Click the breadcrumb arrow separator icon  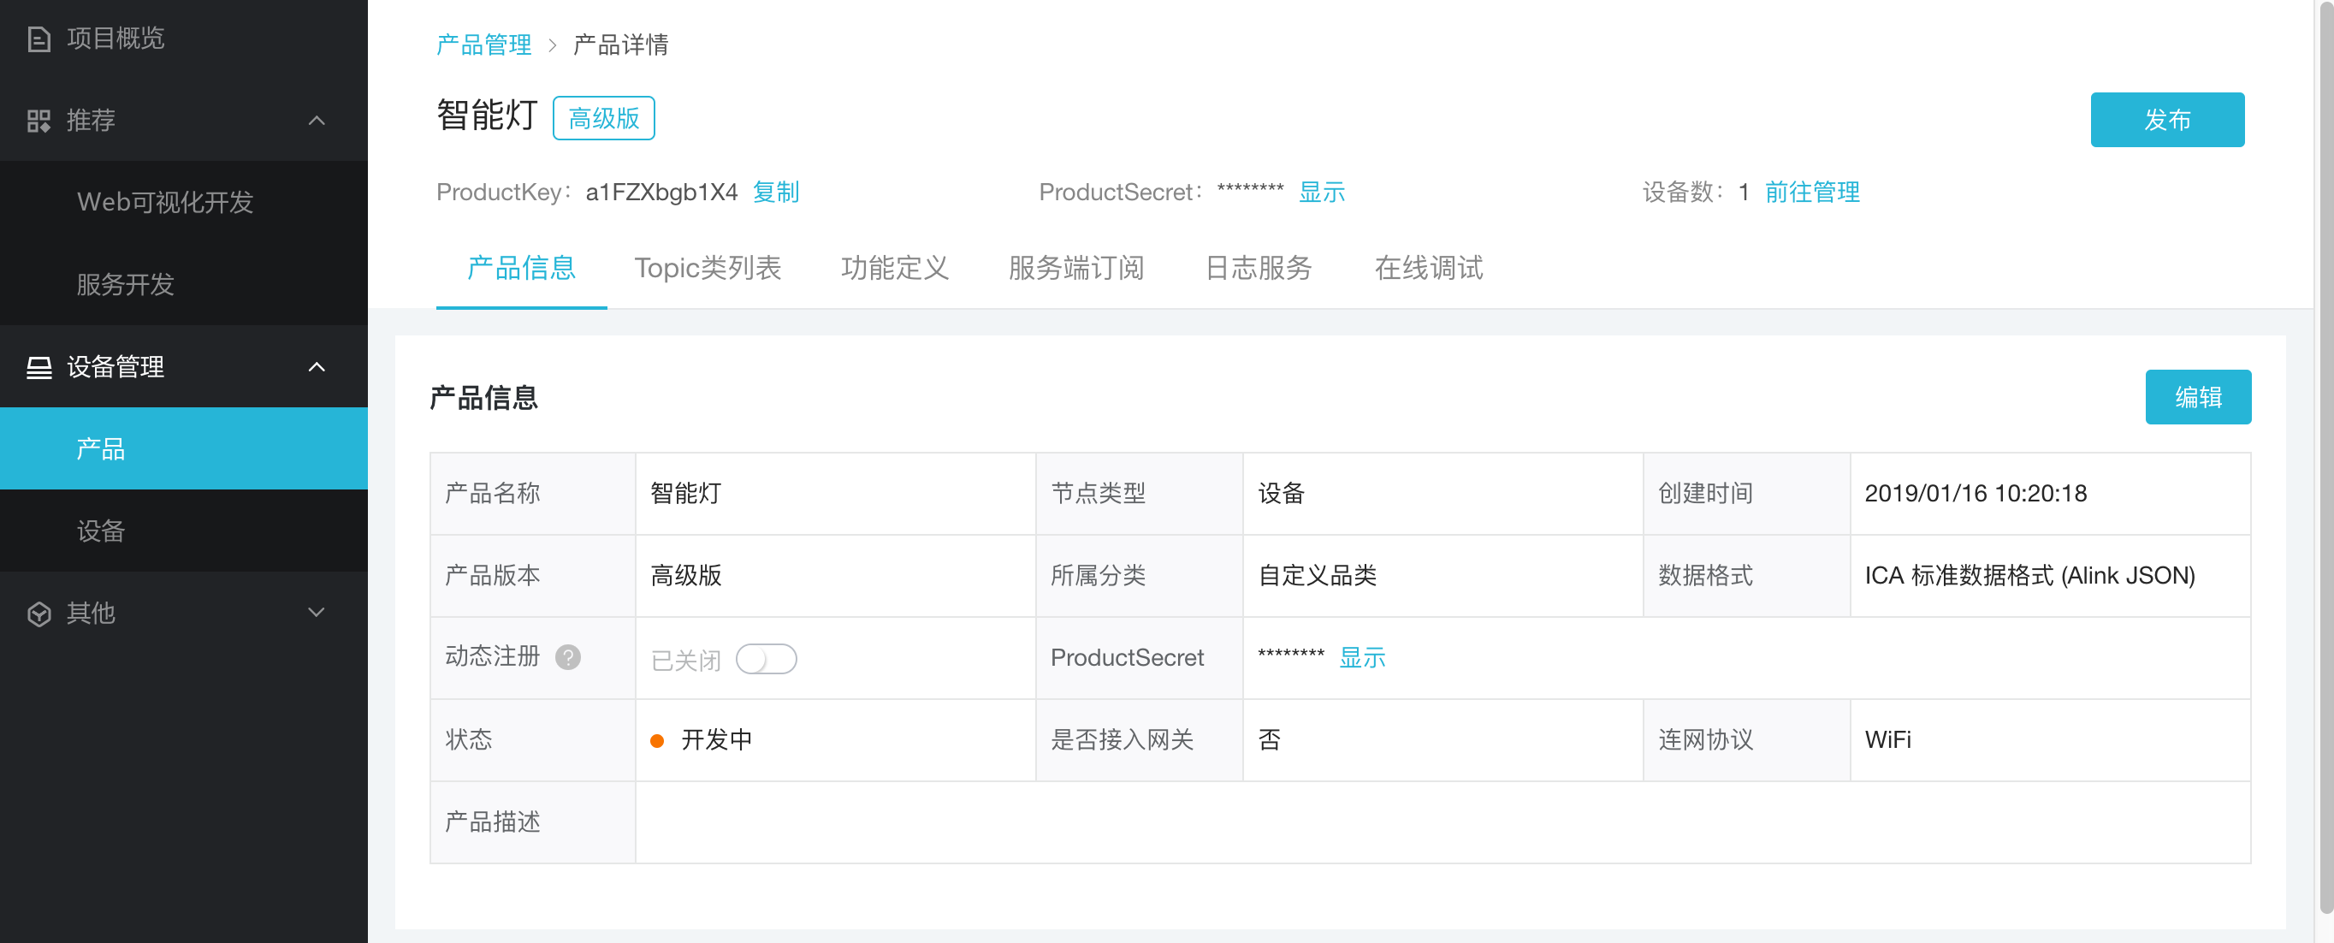click(x=552, y=45)
